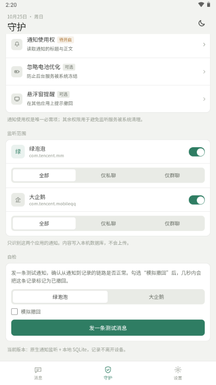Tap the 守护 shield navigation item
216x385 pixels.
tap(108, 373)
